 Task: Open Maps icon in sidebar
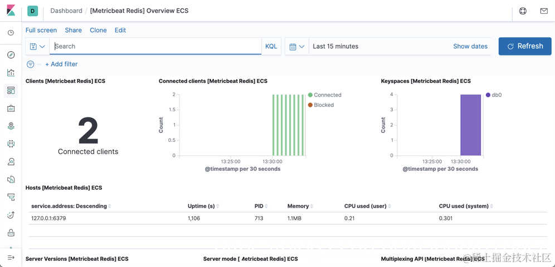(x=11, y=126)
